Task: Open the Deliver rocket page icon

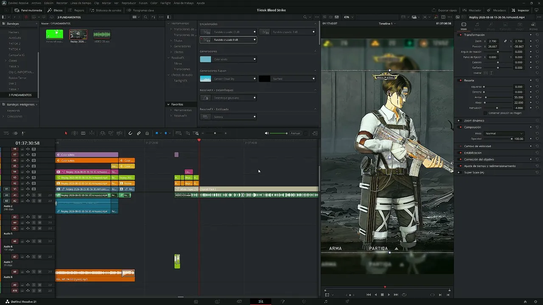Action: 347,301
